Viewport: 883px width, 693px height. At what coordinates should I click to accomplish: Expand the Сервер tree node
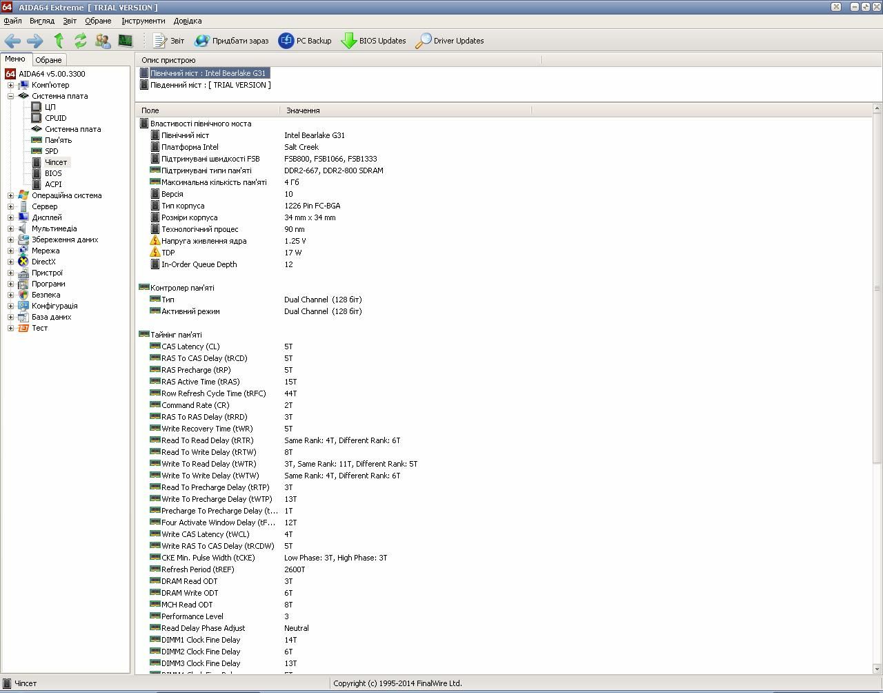[x=10, y=206]
